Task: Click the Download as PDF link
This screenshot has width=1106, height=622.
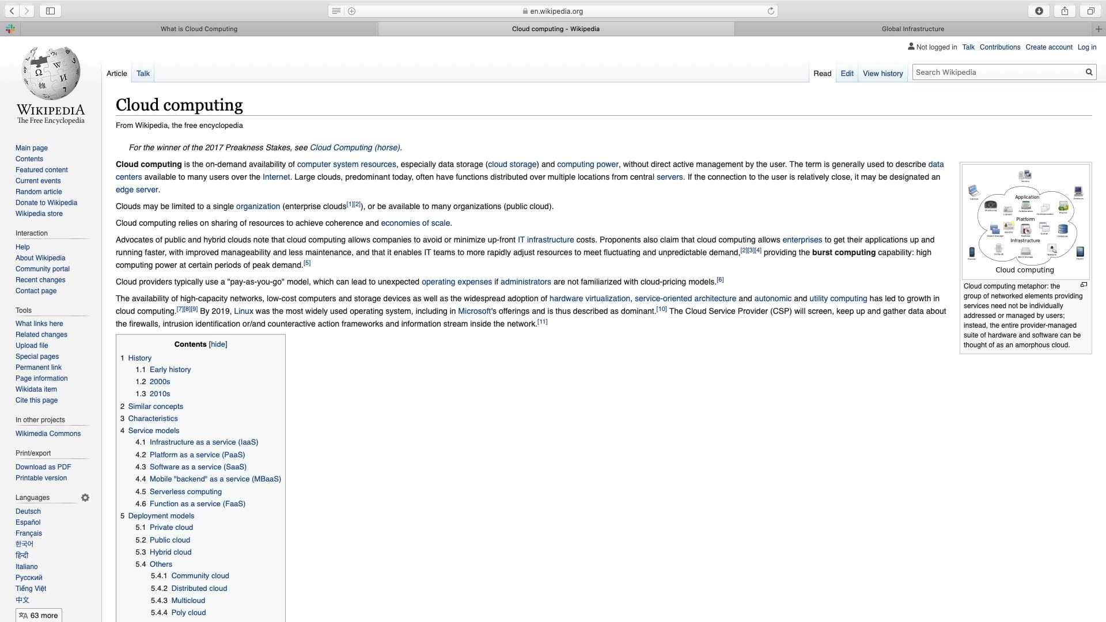Action: [43, 467]
